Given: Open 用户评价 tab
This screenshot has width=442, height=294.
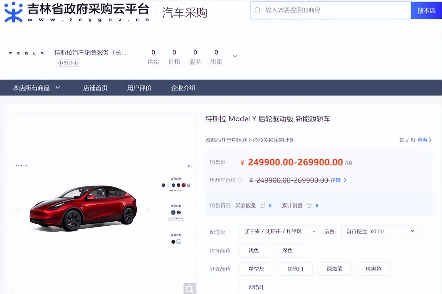Looking at the screenshot, I should coord(139,88).
